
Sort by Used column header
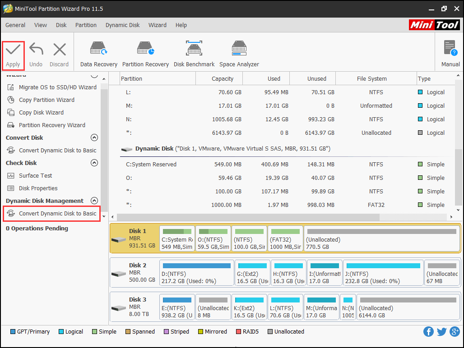coord(266,78)
